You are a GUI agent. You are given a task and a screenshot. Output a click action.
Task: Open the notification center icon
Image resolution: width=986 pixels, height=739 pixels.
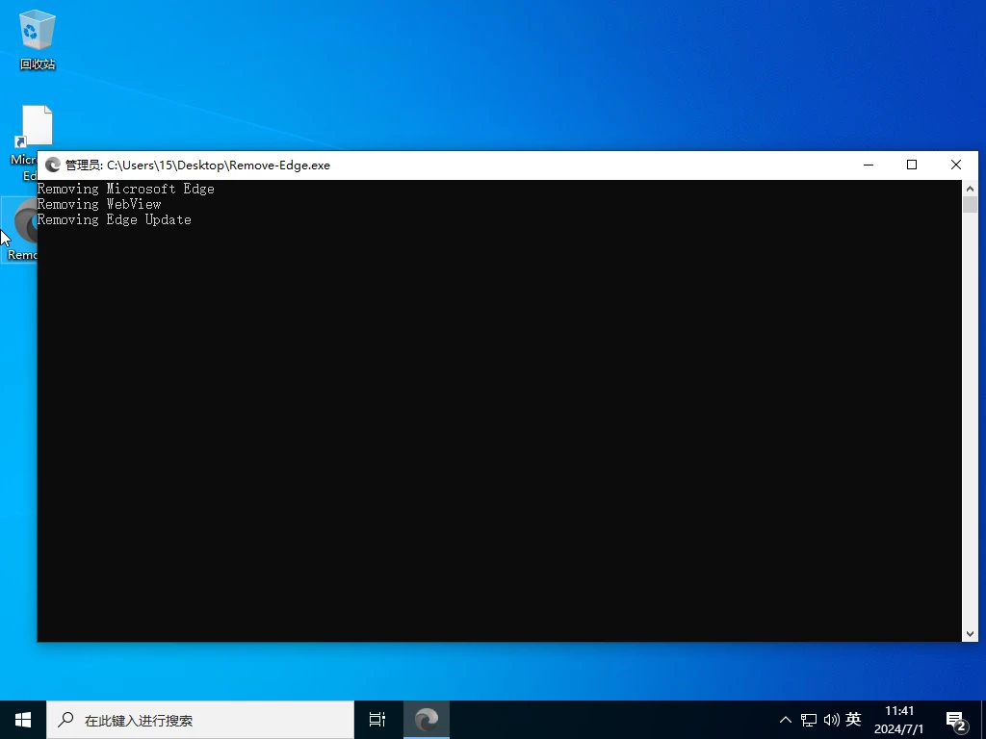coord(956,720)
